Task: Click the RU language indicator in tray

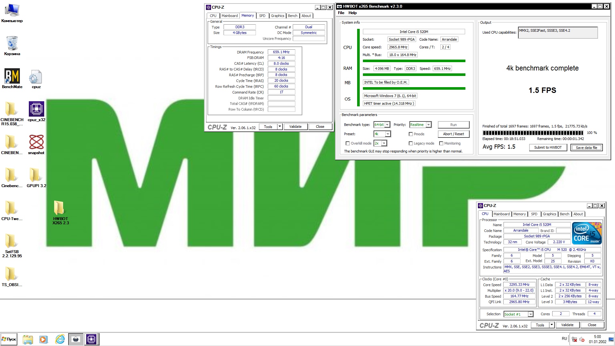Action: coord(564,339)
